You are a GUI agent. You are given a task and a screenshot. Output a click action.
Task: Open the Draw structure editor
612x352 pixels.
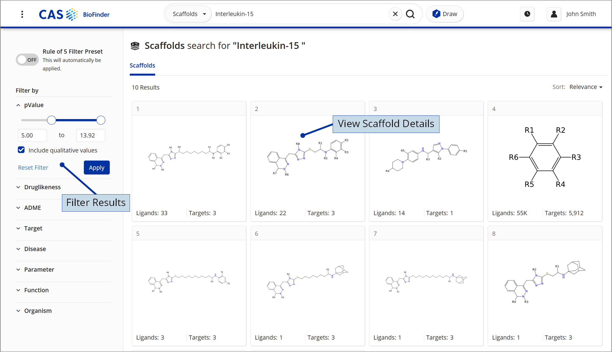(444, 14)
